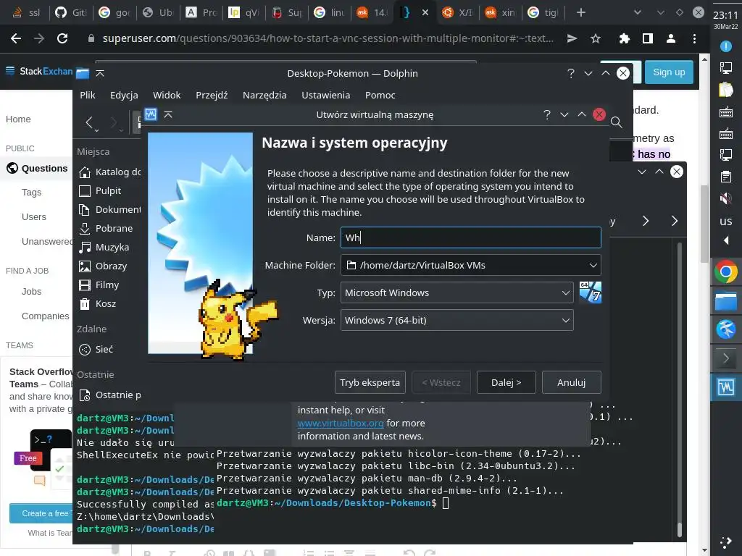
Task: Click the VirtualBox app icon in wizard titlebar
Action: pos(151,114)
